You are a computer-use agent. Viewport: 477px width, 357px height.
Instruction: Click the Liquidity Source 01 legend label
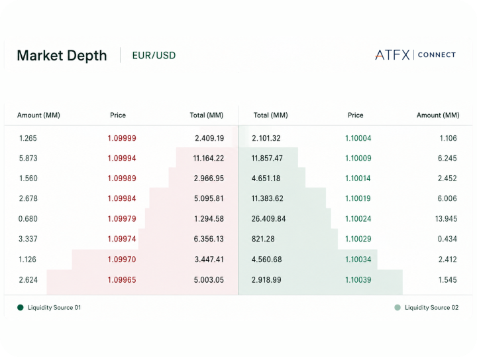[54, 308]
